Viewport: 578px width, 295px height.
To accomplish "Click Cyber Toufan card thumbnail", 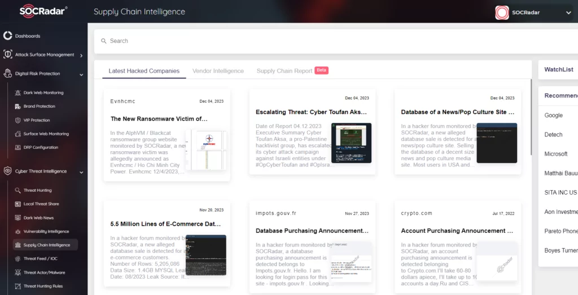I will (x=351, y=143).
